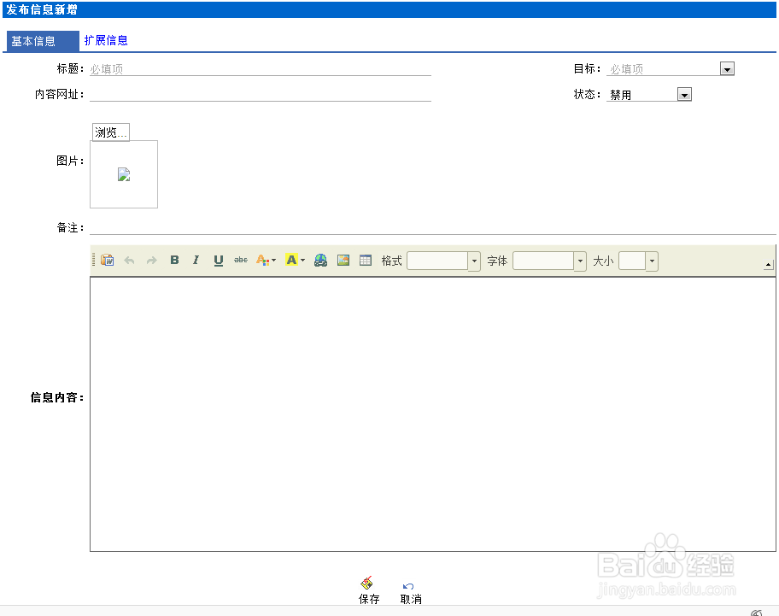Click the paste from Word icon

pos(108,260)
